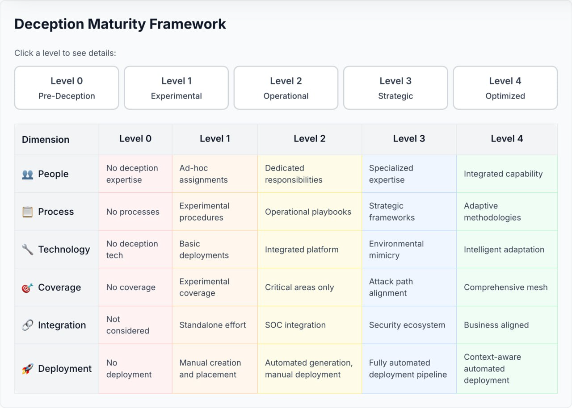Show the Level 2 Operational details
This screenshot has width=572, height=408.
pos(286,88)
